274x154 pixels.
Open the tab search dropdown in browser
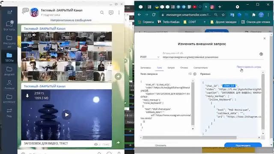(237, 7)
